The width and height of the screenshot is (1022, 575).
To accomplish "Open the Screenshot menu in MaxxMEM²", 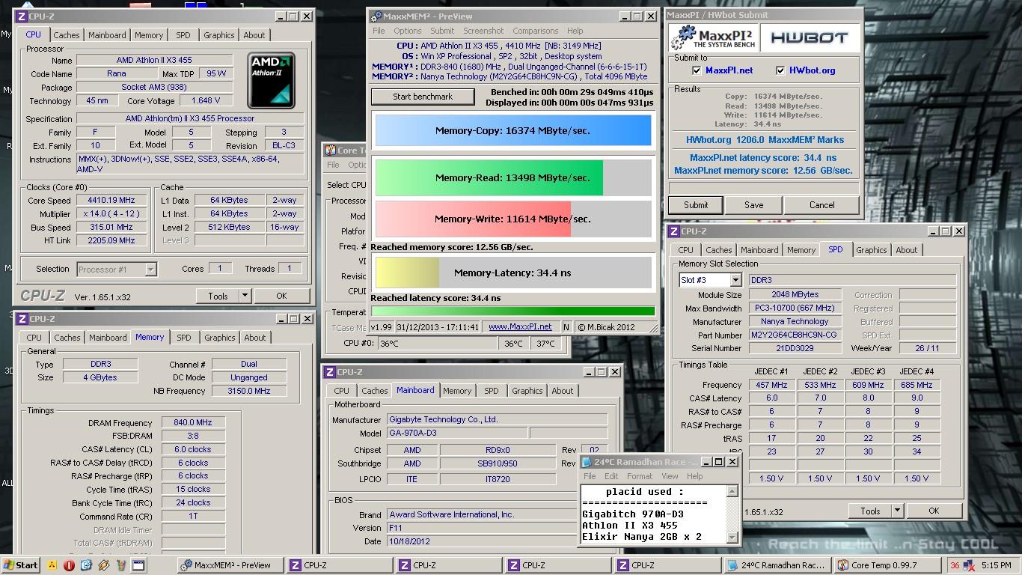I will tap(483, 31).
